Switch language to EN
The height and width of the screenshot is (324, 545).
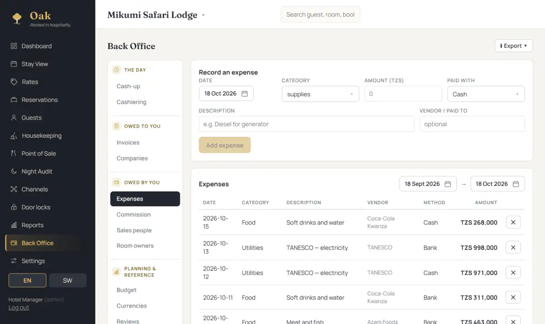pos(27,280)
